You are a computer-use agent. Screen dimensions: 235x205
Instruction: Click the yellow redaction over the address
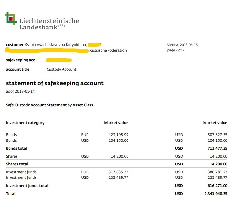(47, 50)
